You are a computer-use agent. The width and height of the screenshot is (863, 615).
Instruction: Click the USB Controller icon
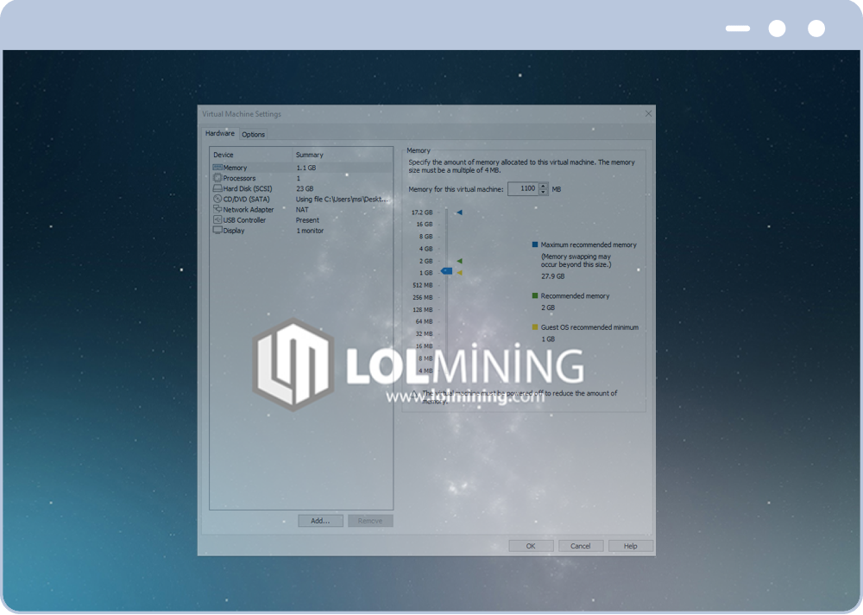(217, 220)
